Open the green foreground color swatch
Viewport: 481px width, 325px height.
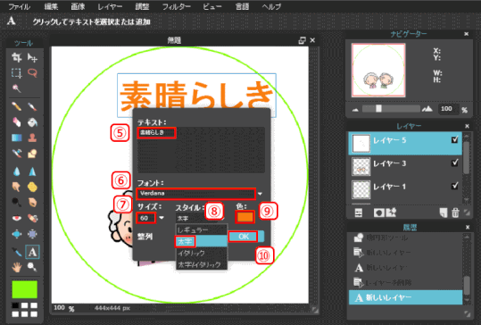[x=25, y=289]
